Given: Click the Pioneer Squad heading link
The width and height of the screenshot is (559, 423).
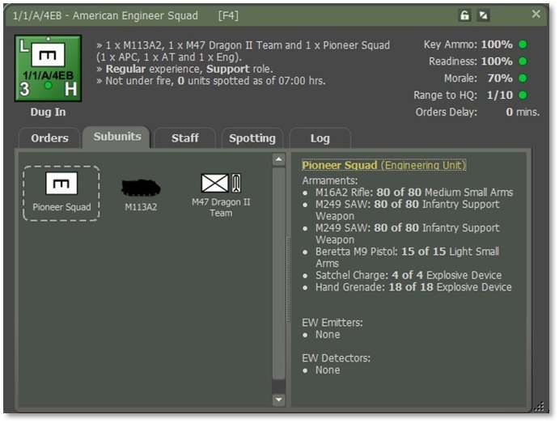Looking at the screenshot, I should click(x=340, y=165).
